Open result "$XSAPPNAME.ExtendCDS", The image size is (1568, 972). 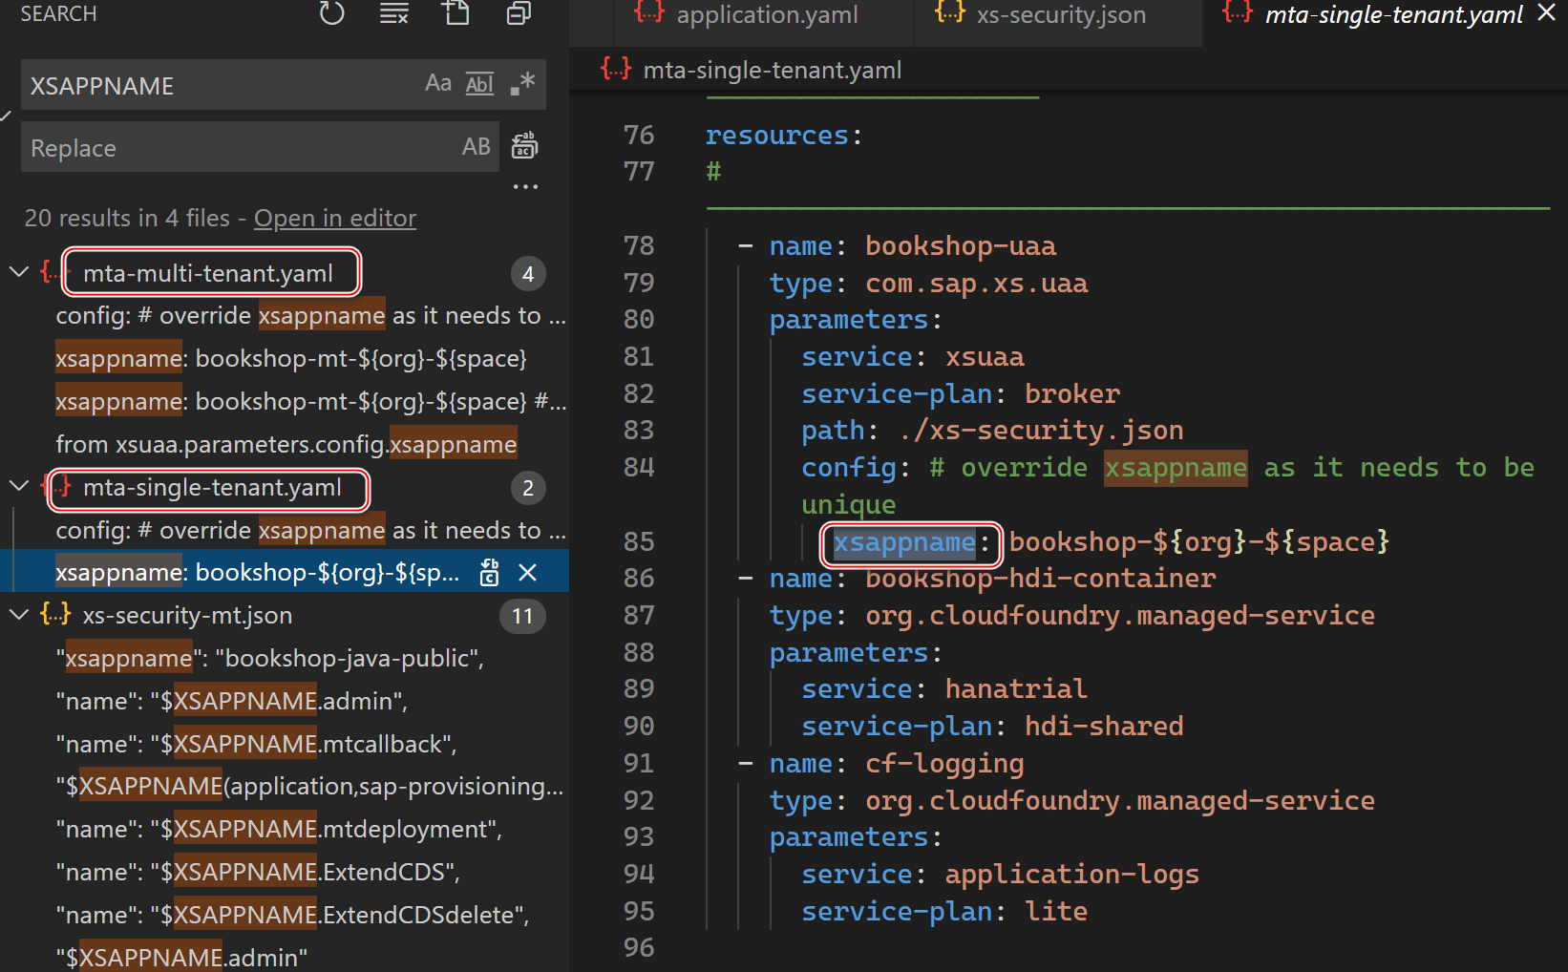point(258,873)
